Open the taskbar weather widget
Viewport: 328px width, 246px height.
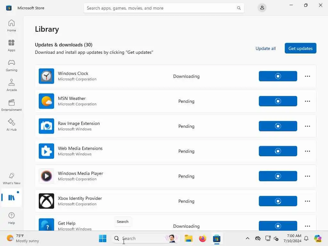tap(23, 238)
